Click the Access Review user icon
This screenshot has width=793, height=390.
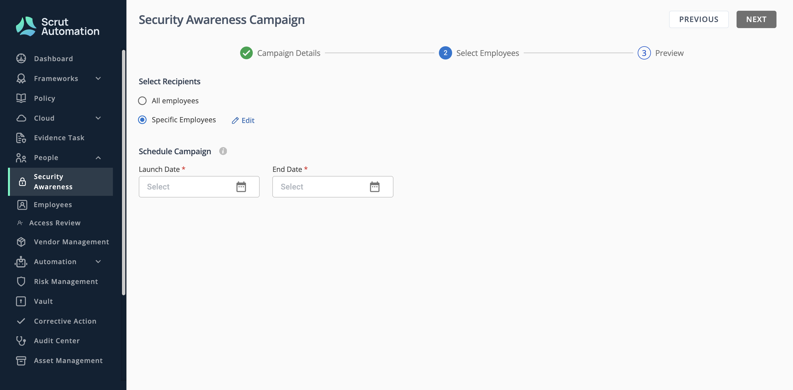pos(20,223)
